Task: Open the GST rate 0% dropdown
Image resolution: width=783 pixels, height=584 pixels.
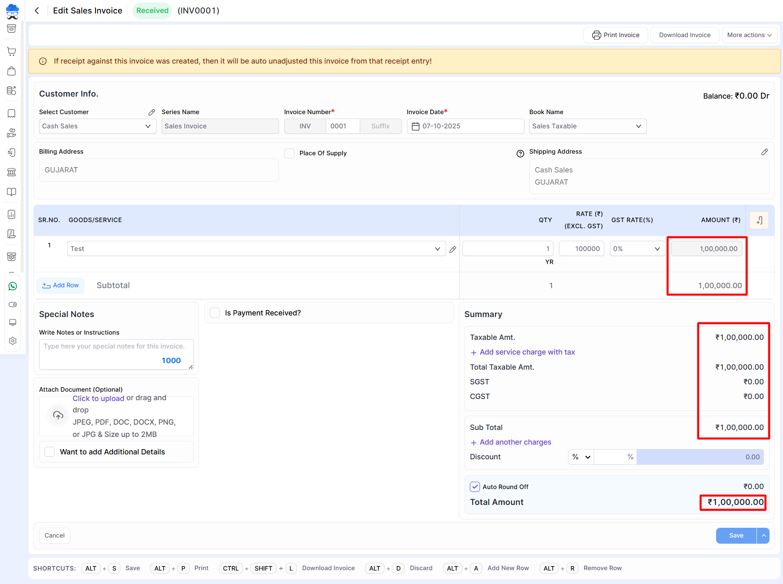Action: coord(637,249)
